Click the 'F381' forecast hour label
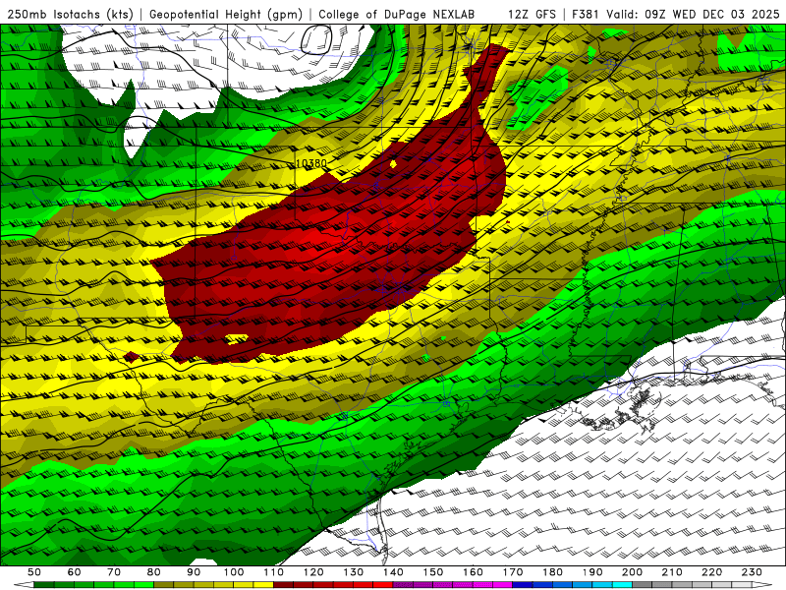The height and width of the screenshot is (590, 786). coord(586,15)
